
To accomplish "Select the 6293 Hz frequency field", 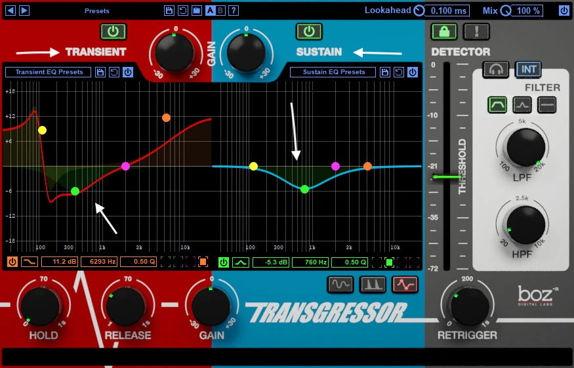I will point(99,262).
